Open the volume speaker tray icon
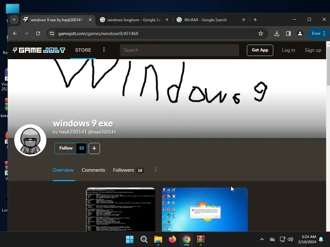 tap(290, 239)
